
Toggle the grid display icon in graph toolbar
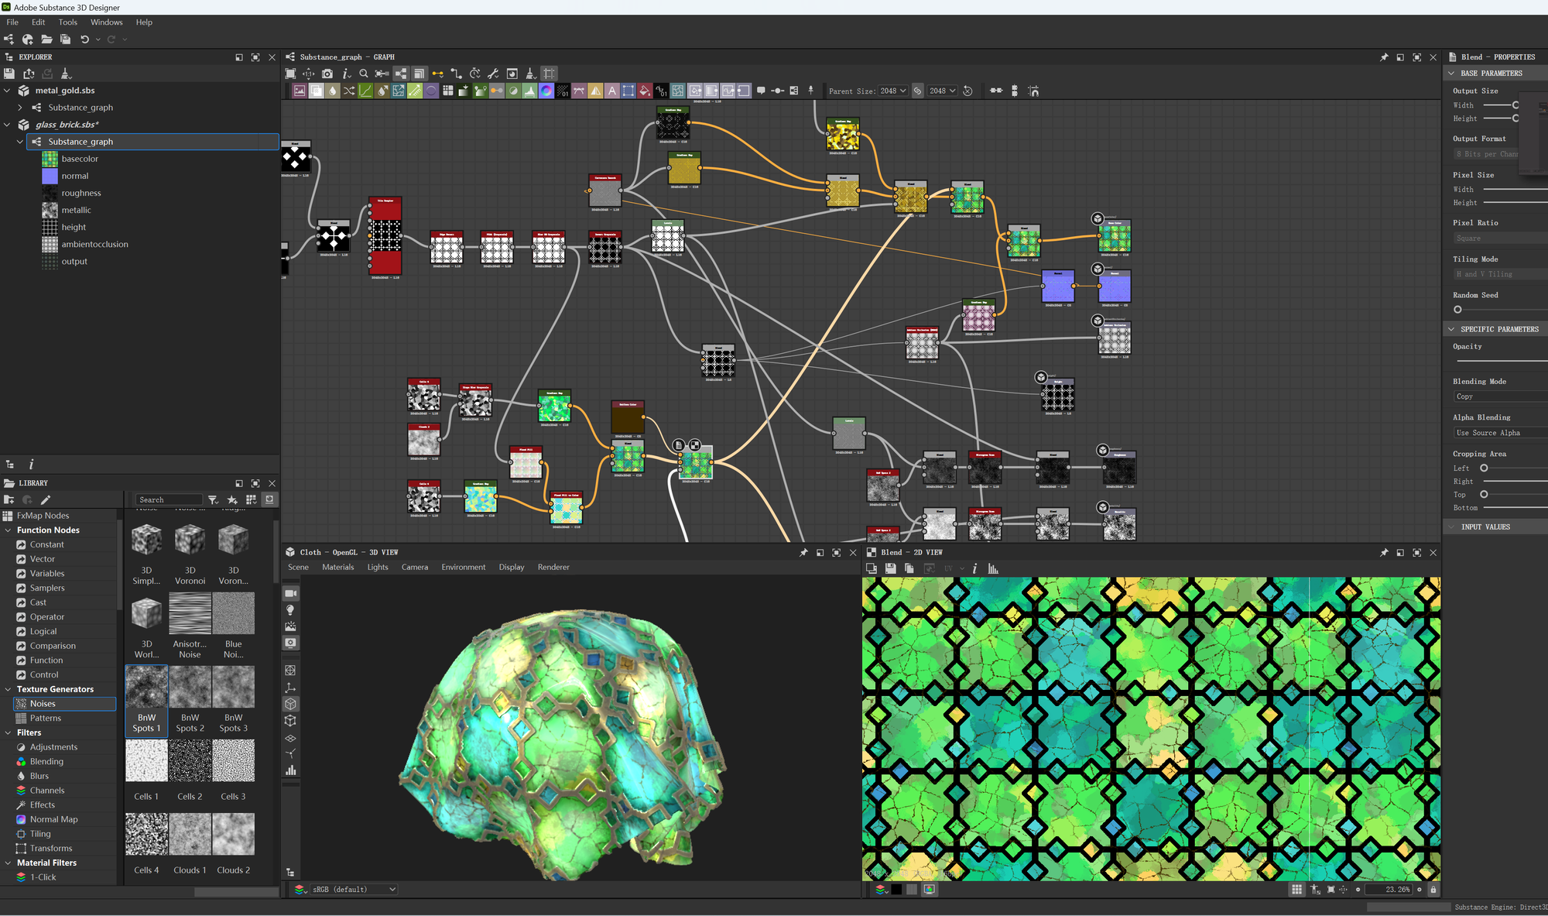(x=549, y=74)
